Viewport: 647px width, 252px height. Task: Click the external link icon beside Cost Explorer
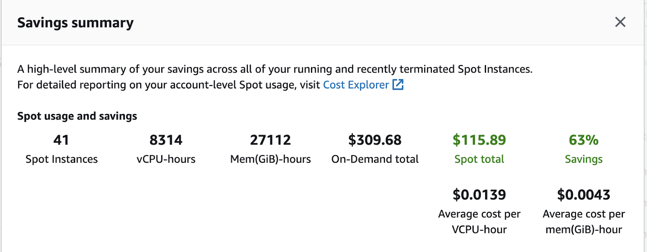tap(398, 84)
